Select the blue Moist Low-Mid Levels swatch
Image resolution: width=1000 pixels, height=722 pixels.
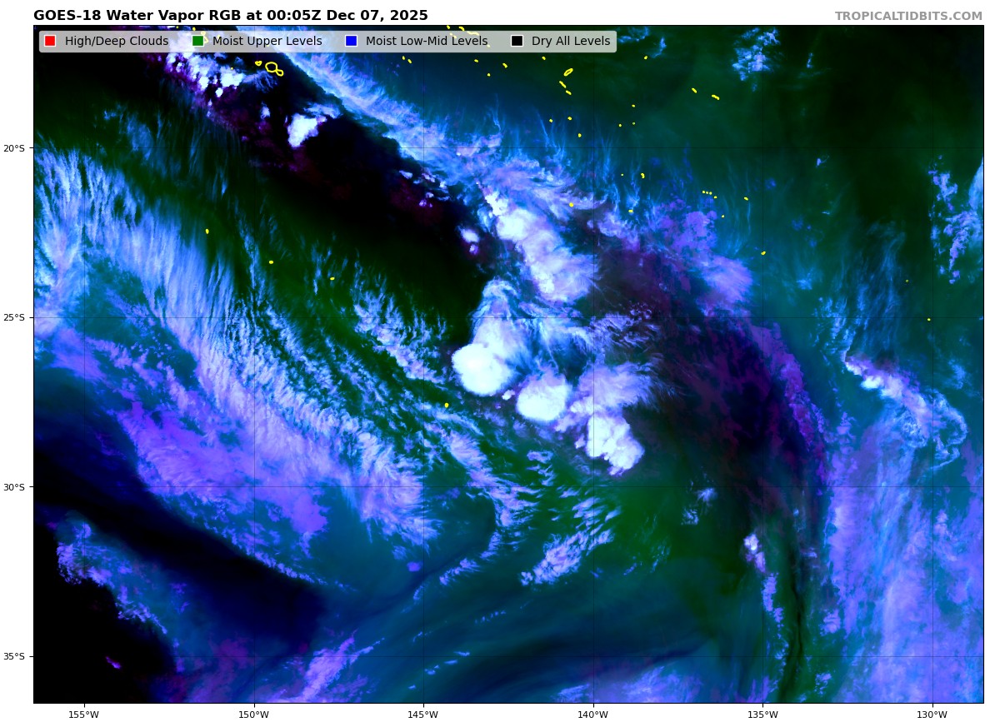351,42
